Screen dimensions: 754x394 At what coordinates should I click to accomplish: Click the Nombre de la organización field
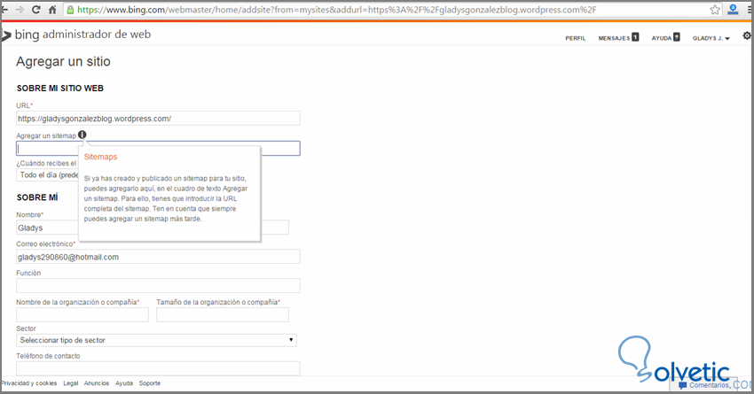82,315
